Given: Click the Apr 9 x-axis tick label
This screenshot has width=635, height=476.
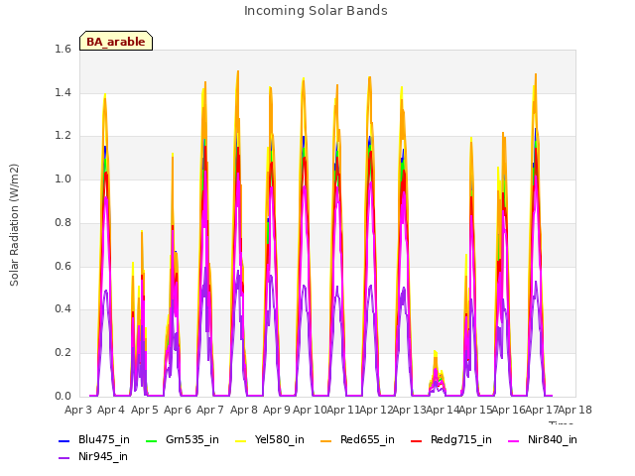Looking at the screenshot, I should 277,410.
